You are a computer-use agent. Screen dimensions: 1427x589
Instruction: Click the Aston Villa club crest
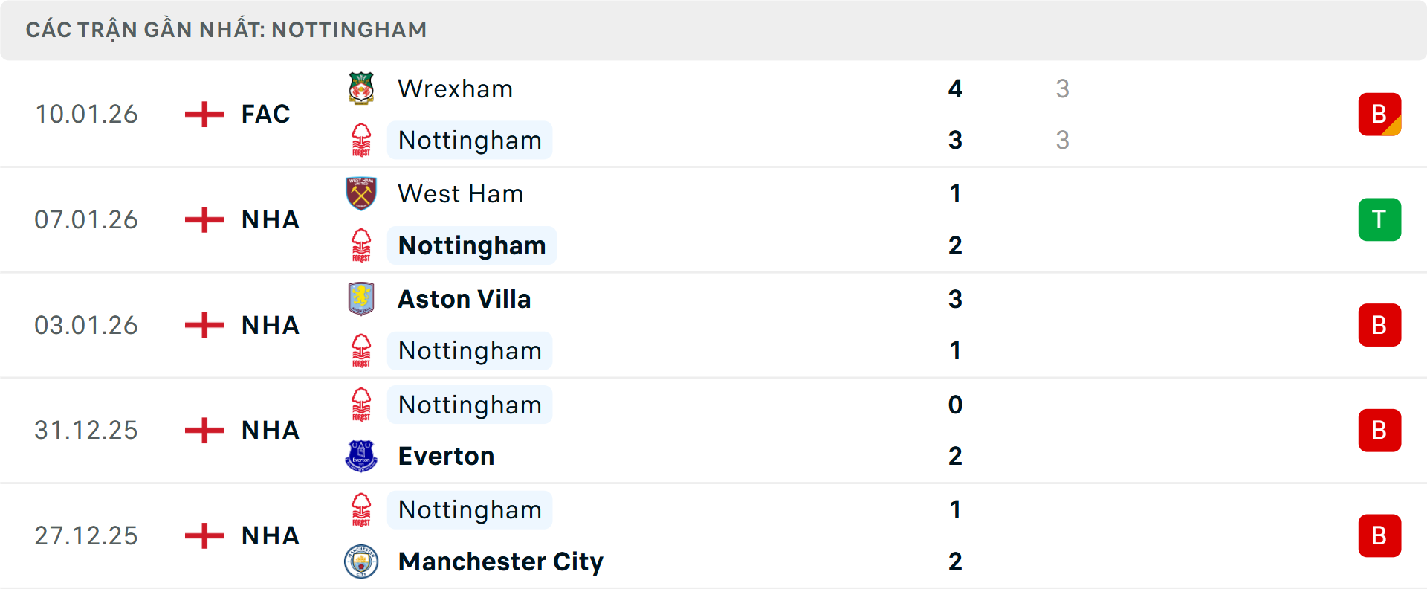[361, 299]
